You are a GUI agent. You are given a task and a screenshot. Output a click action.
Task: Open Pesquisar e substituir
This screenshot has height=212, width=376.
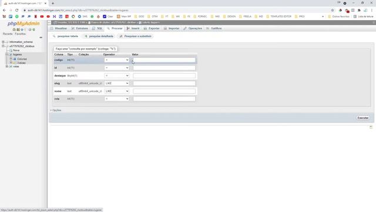[x=136, y=37]
